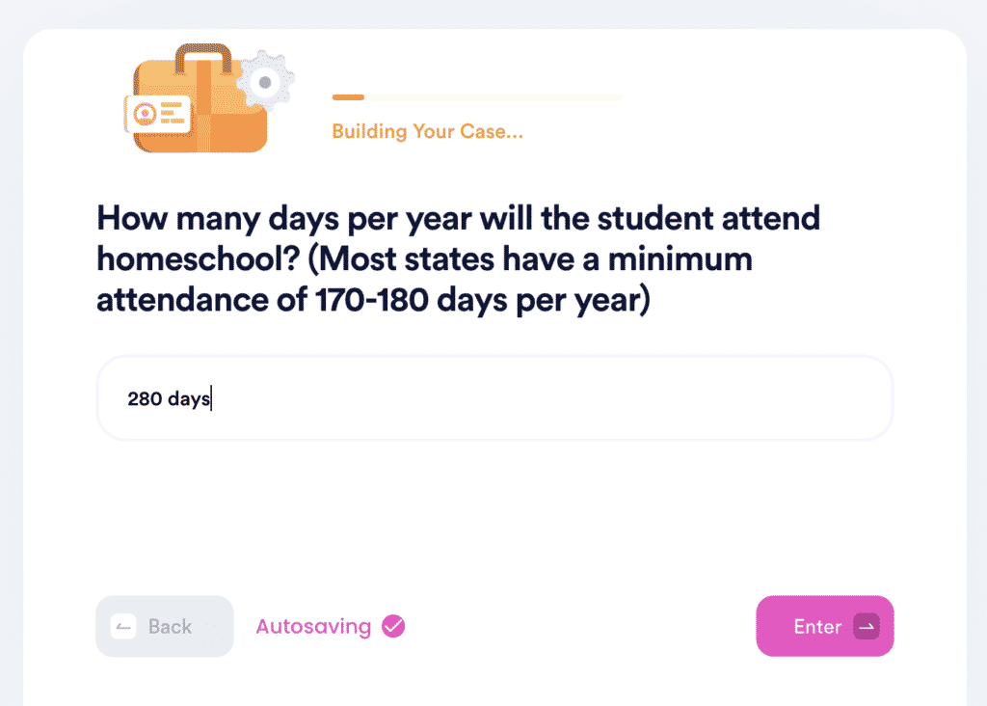This screenshot has width=987, height=706.
Task: Click the "Building Your Case..." status label
Action: [427, 132]
